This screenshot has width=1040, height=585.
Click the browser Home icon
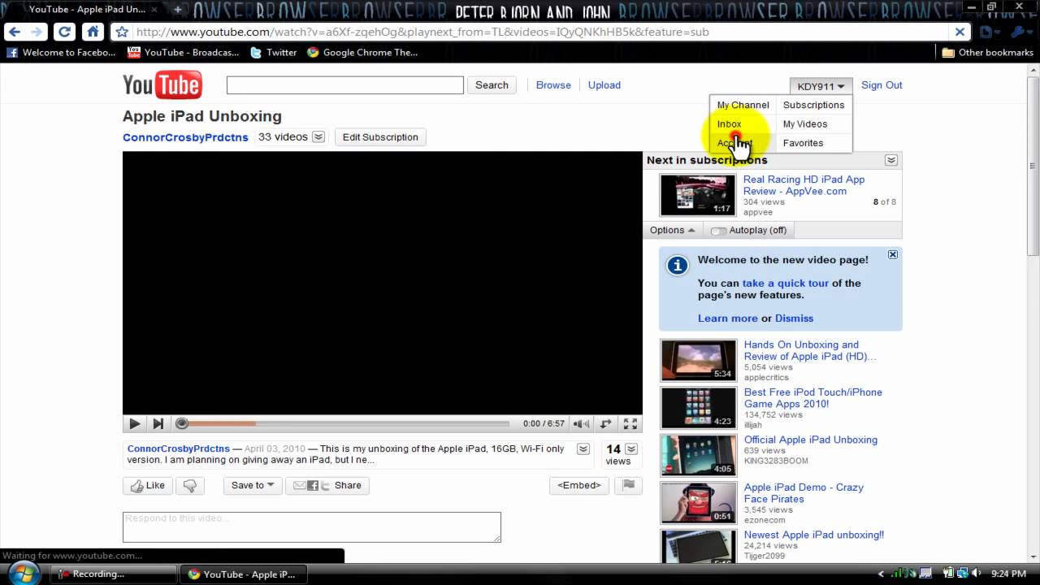[x=93, y=32]
